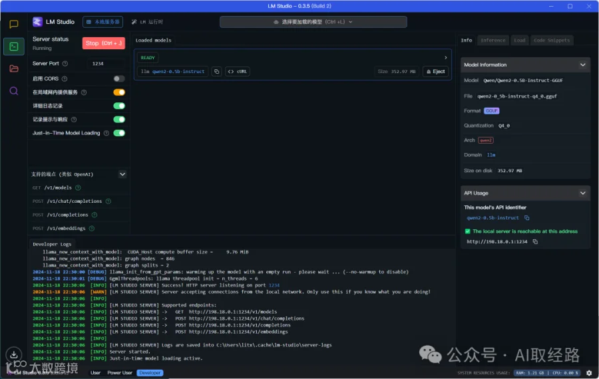Screen dimensions: 599x379
Task: Click the Server Port field 1234
Action: [x=104, y=64]
